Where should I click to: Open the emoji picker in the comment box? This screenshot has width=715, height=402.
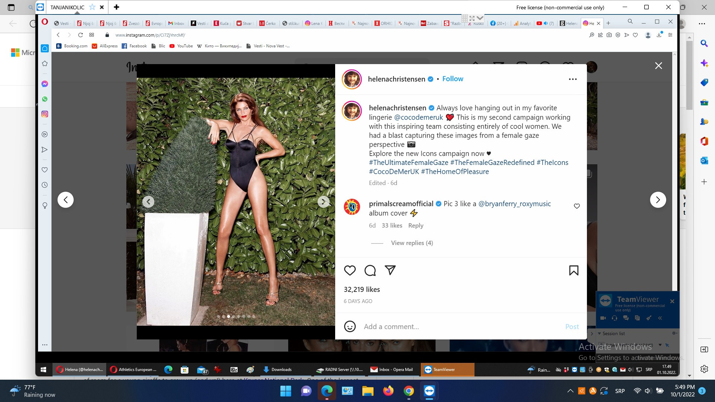pos(350,326)
